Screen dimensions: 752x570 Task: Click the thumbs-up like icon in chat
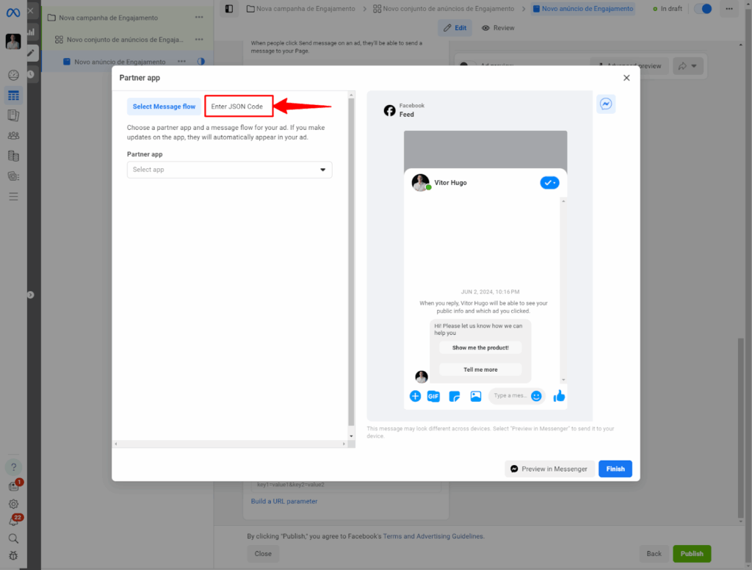[x=560, y=396]
